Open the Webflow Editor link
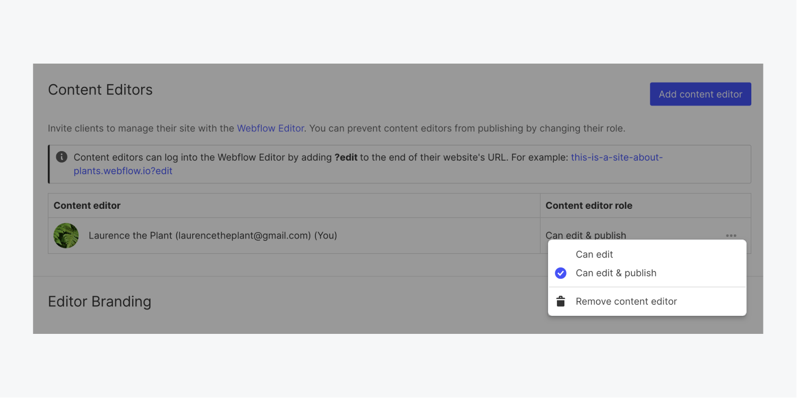This screenshot has width=797, height=398. 270,128
